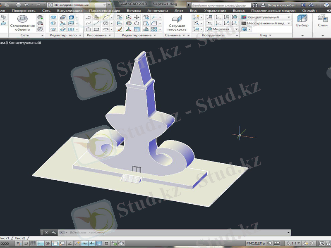Click the Smooth Object (Сглаживание объекта) tool
Image resolution: width=331 pixels, height=248 pixels.
pyautogui.click(x=22, y=23)
